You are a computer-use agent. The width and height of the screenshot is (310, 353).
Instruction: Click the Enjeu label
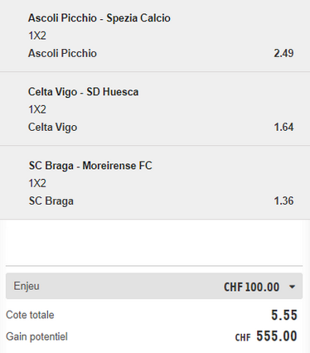(27, 287)
